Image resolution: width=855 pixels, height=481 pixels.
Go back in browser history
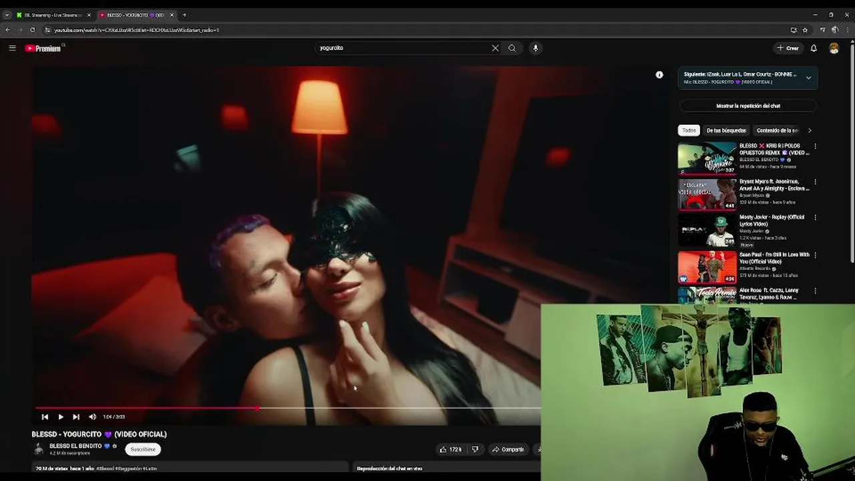coord(7,30)
